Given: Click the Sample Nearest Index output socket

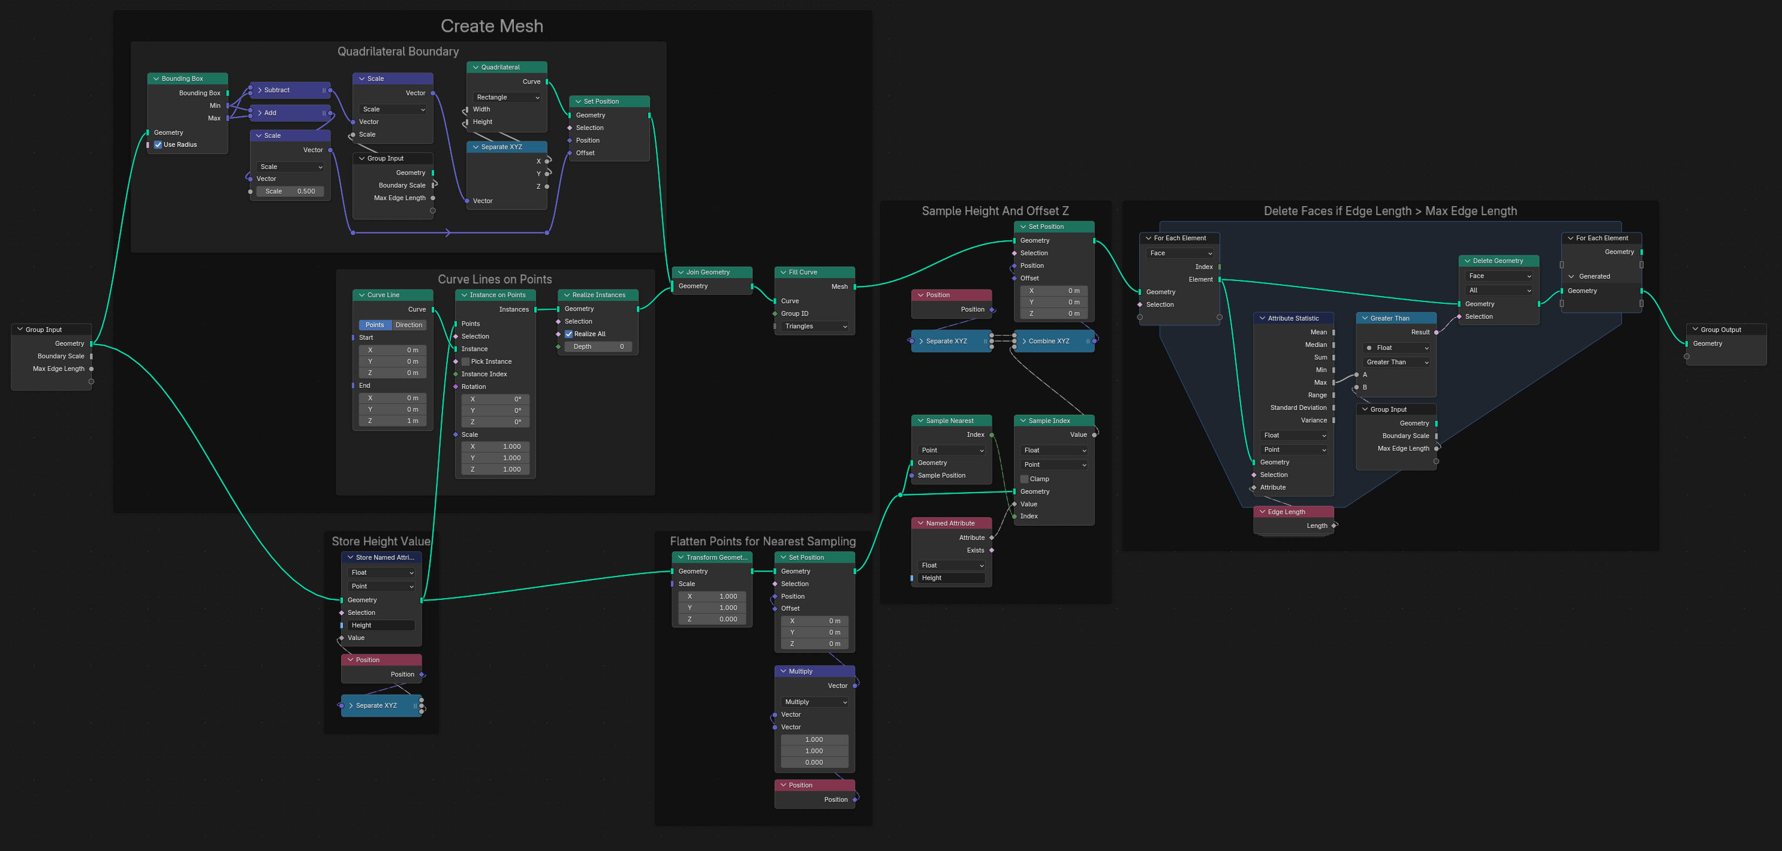Looking at the screenshot, I should [991, 435].
